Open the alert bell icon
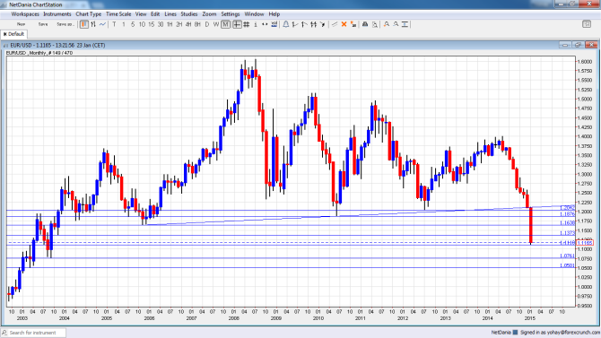The height and width of the screenshot is (338, 601). 286,24
